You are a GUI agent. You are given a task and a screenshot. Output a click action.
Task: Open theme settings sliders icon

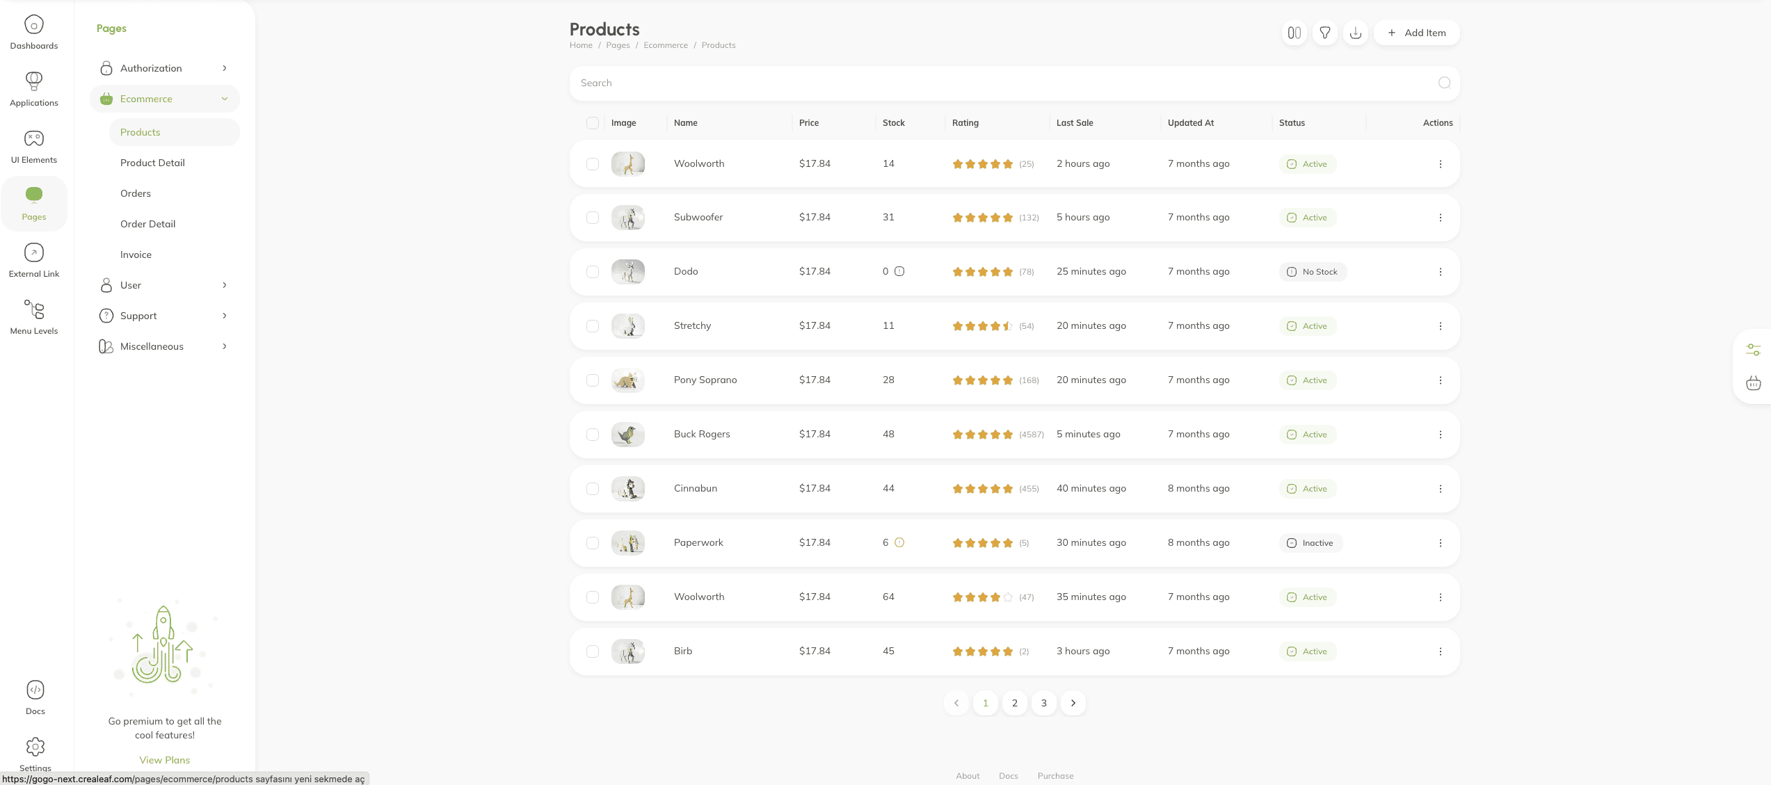tap(1753, 350)
